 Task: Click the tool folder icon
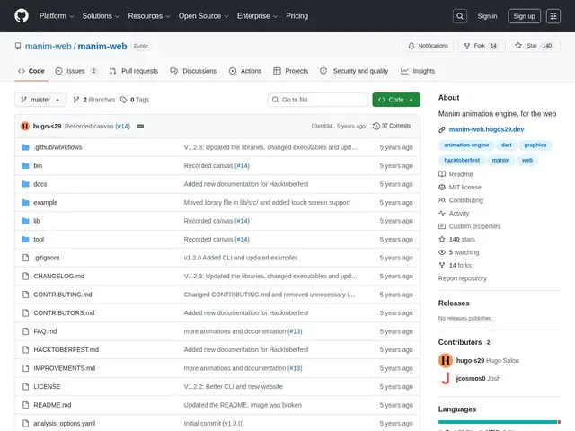click(25, 240)
